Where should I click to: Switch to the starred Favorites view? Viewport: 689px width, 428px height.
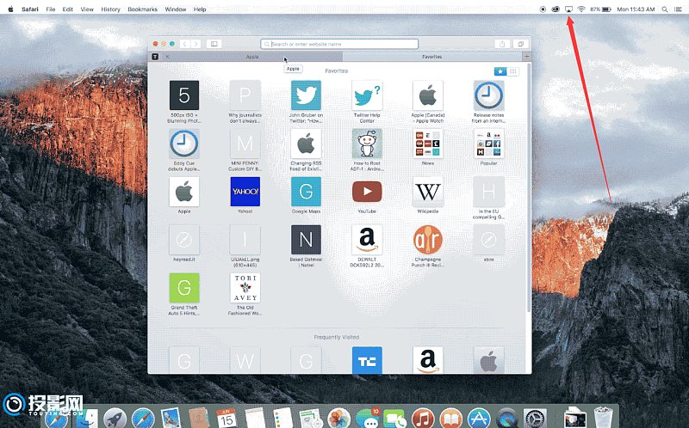click(x=500, y=71)
